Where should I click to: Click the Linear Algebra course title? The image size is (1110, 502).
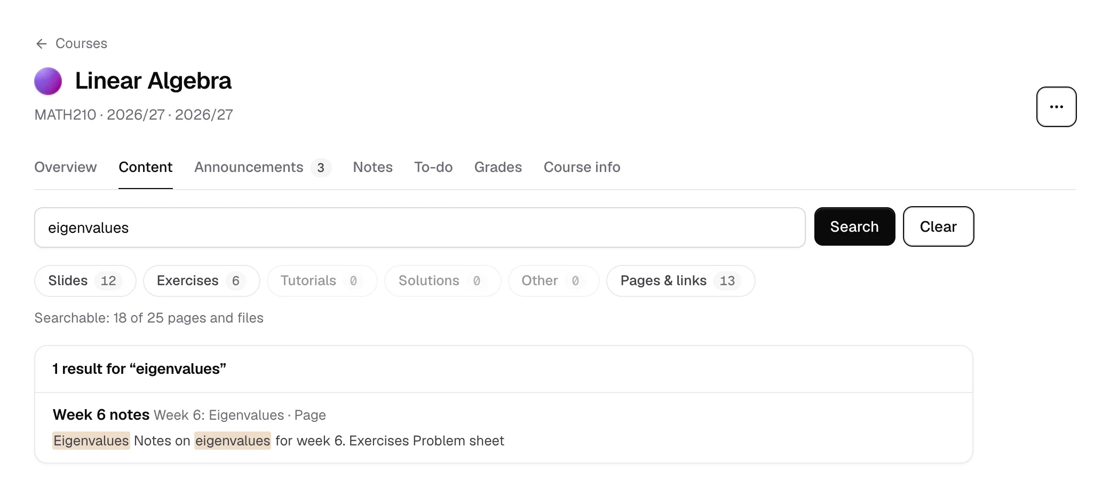tap(153, 81)
